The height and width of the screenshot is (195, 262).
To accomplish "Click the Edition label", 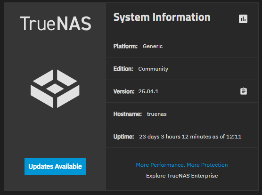I will pos(123,69).
